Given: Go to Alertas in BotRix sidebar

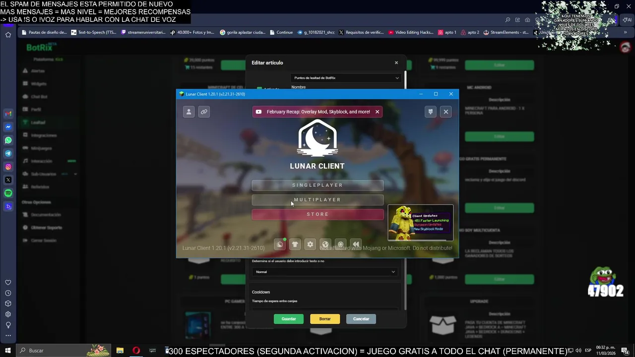Looking at the screenshot, I should (x=38, y=71).
